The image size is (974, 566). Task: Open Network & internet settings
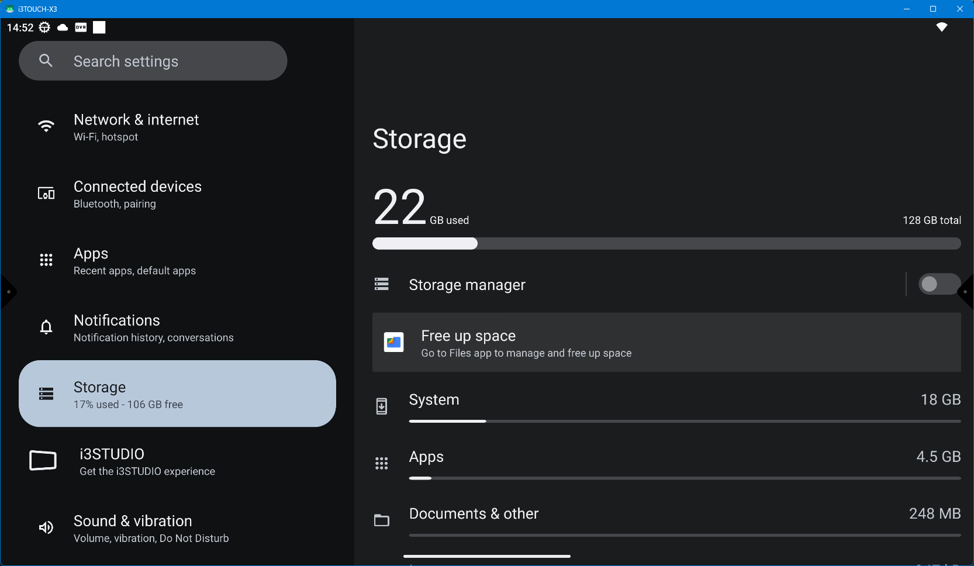click(136, 127)
